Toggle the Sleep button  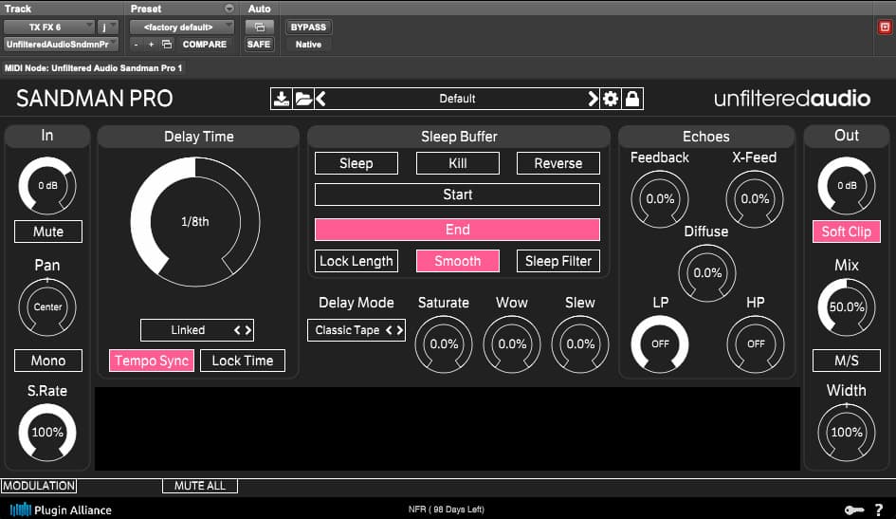click(356, 163)
